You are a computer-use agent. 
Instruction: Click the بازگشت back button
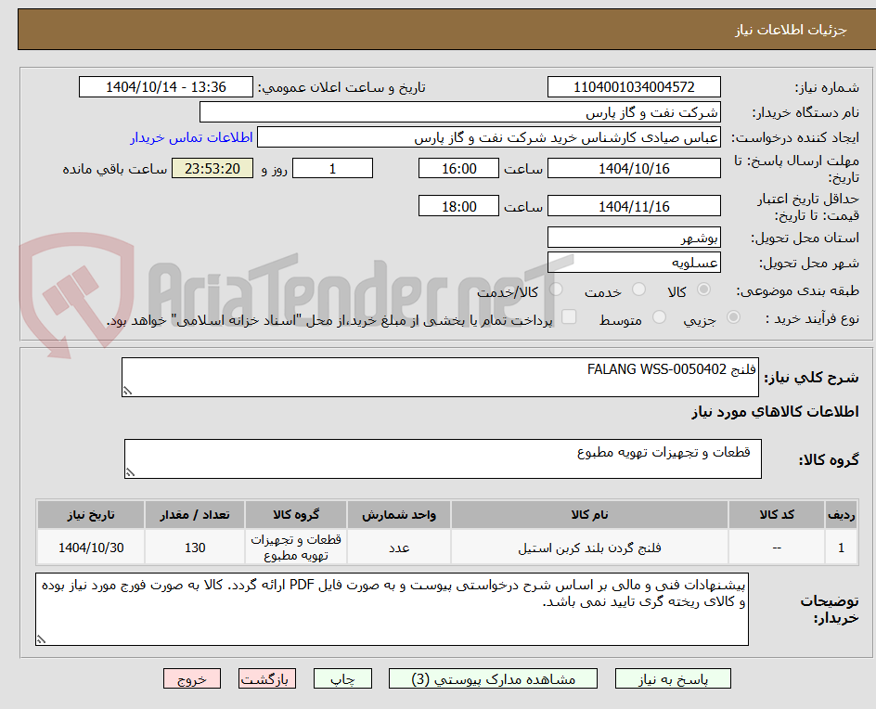point(267,678)
